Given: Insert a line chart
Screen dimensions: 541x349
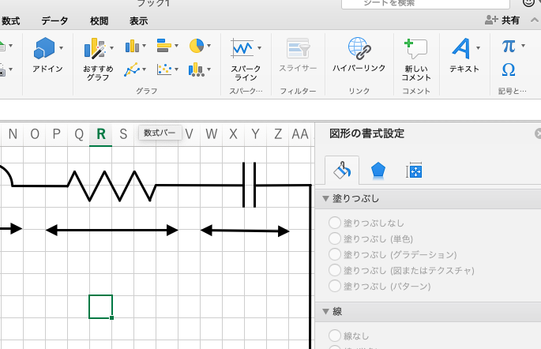Looking at the screenshot, I should [132, 69].
